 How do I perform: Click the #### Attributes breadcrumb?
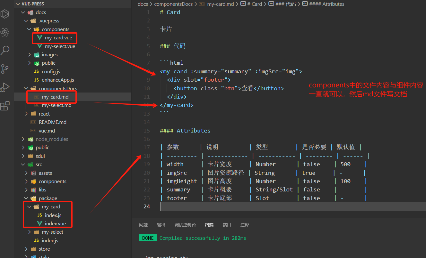click(x=323, y=4)
